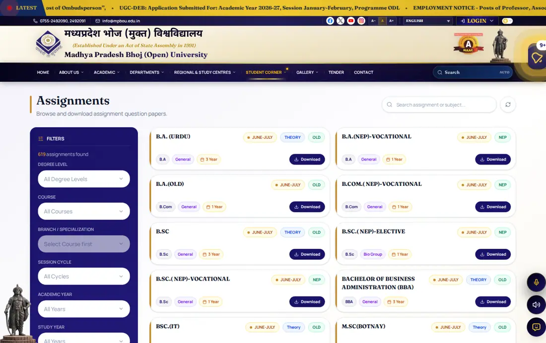Click the NAAC A grade badge
This screenshot has height=343, width=546.
coord(469,44)
